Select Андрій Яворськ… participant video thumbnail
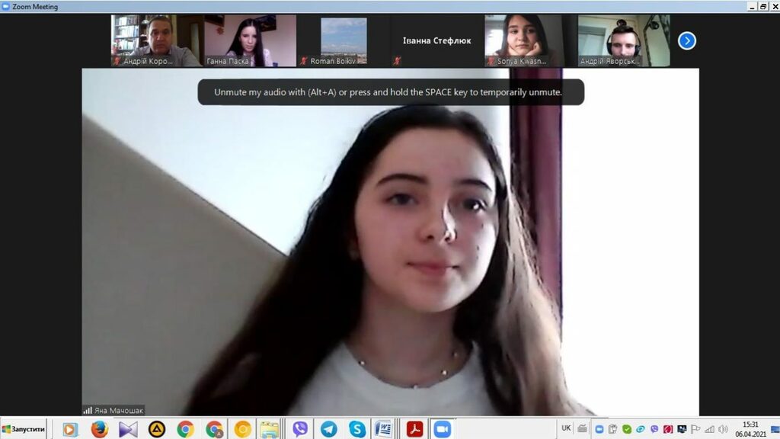This screenshot has height=439, width=780. tap(623, 40)
